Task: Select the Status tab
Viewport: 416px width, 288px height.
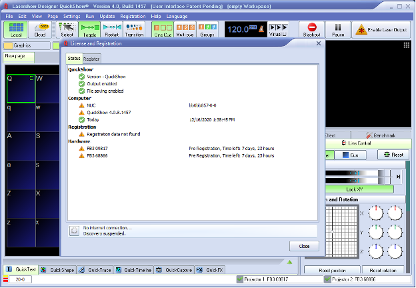Action: click(74, 59)
